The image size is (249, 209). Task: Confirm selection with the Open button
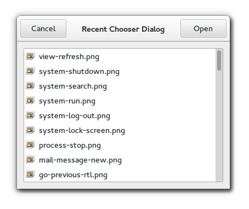203,28
